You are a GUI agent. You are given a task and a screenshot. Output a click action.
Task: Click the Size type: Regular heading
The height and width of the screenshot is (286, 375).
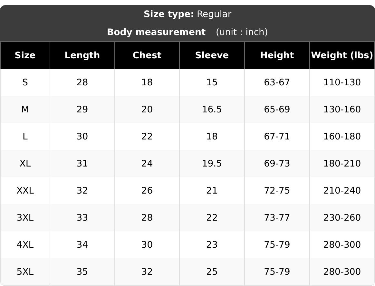coord(187,14)
